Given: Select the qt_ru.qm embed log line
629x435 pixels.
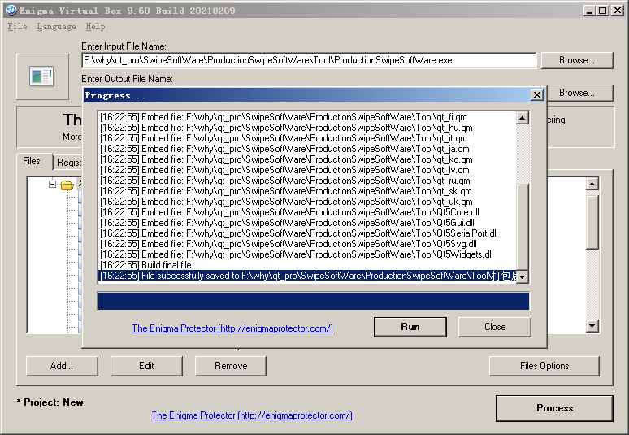Looking at the screenshot, I should click(307, 181).
